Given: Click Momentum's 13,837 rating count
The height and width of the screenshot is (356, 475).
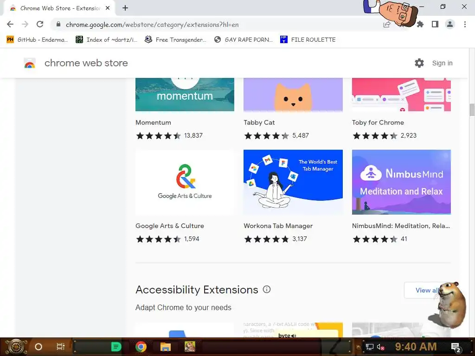Looking at the screenshot, I should 193,135.
